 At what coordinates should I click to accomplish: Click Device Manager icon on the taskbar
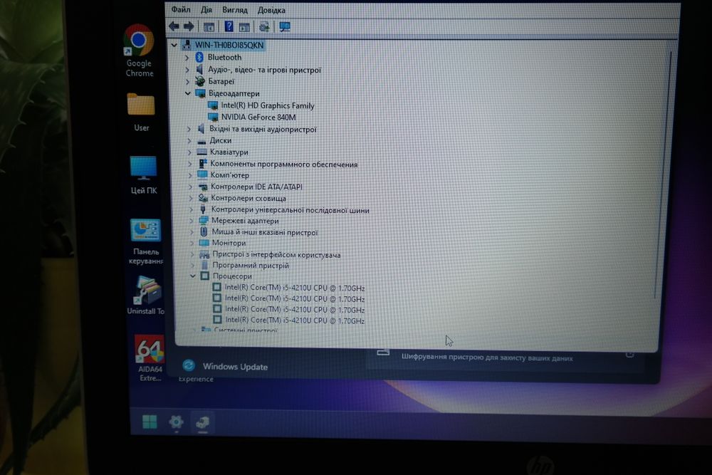[202, 423]
